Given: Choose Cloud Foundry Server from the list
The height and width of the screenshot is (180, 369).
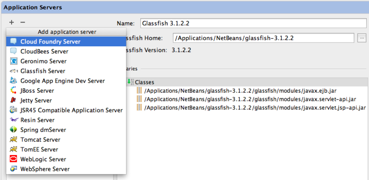Looking at the screenshot, I should point(66,42).
